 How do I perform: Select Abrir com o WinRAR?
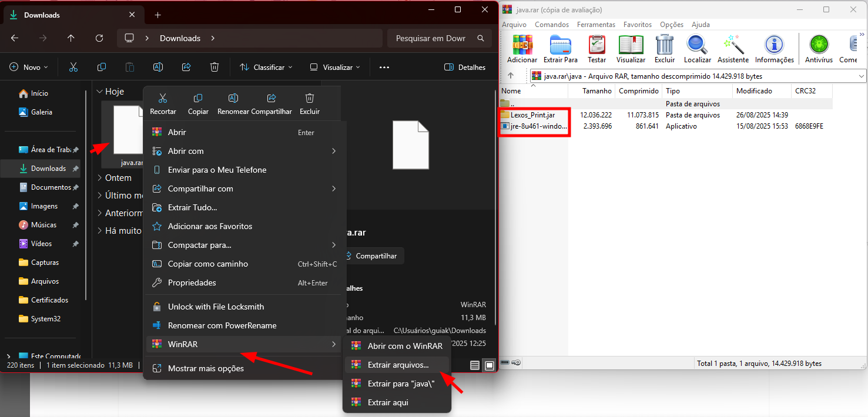397,346
